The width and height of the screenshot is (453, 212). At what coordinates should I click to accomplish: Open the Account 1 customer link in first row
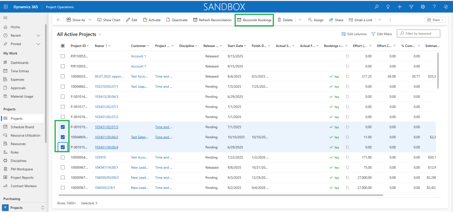tap(138, 56)
